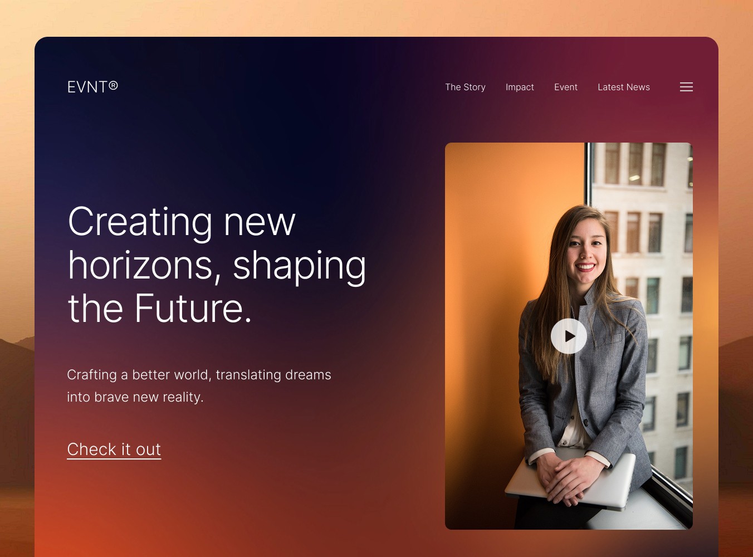Viewport: 753px width, 557px height.
Task: Click the orange wall in the video thumbnail
Action: pyautogui.click(x=501, y=251)
